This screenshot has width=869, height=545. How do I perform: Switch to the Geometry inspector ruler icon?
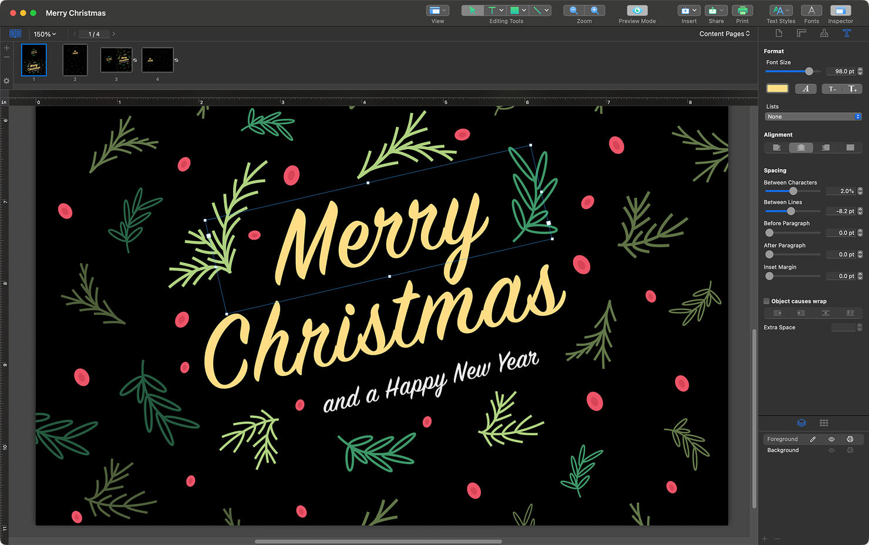click(801, 33)
